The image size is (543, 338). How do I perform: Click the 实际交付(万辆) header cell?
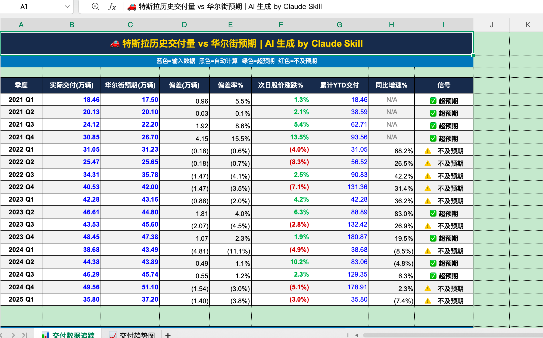click(71, 85)
